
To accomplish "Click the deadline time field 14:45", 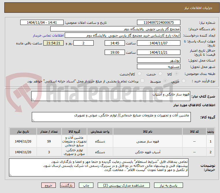I will tap(115, 43).
